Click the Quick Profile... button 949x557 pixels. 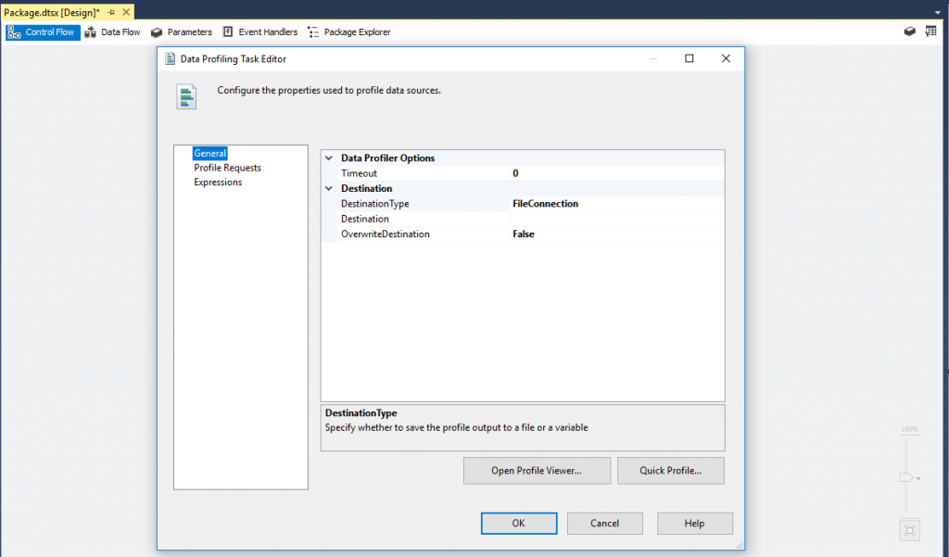click(x=670, y=471)
